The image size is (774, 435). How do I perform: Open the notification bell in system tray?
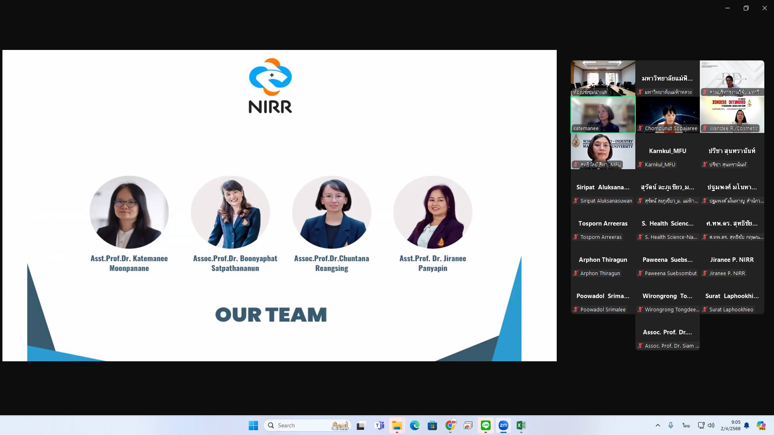[x=747, y=425]
